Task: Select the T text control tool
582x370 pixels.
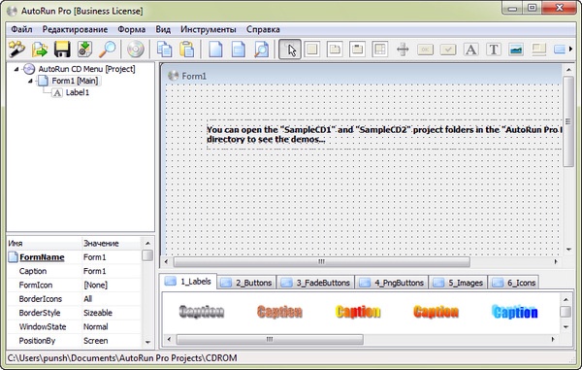Action: pyautogui.click(x=494, y=49)
